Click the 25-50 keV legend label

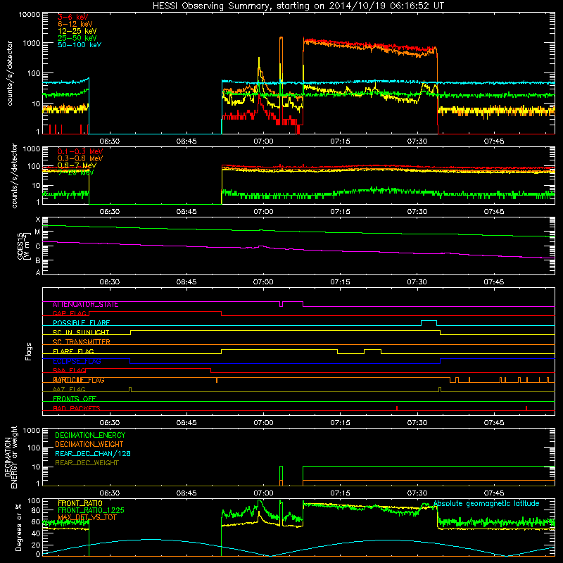(x=77, y=38)
